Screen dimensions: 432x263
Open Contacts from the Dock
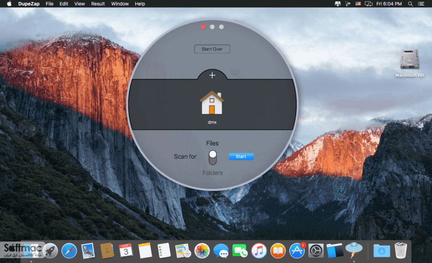(107, 251)
